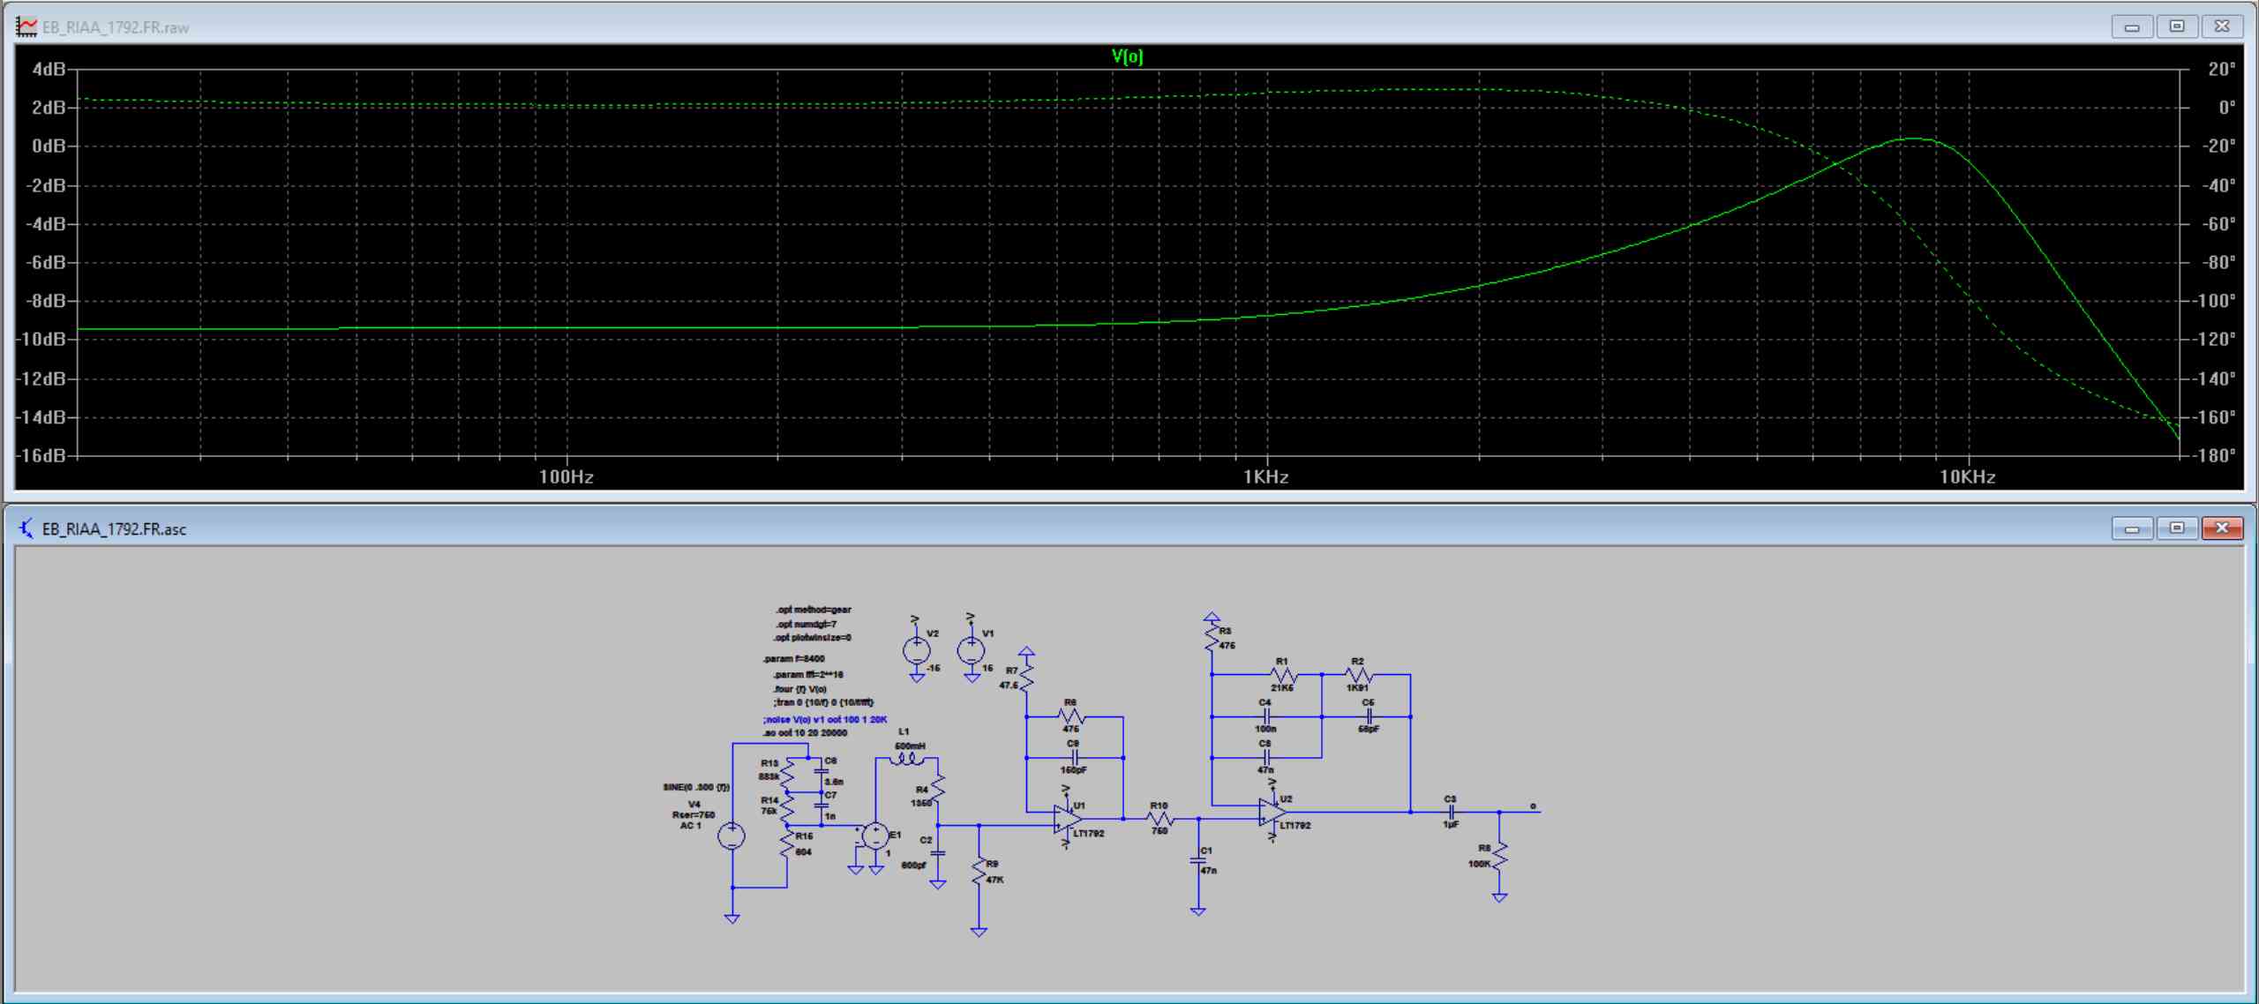Click the ground symbol below resistor R9
Image resolution: width=2259 pixels, height=1004 pixels.
[979, 932]
